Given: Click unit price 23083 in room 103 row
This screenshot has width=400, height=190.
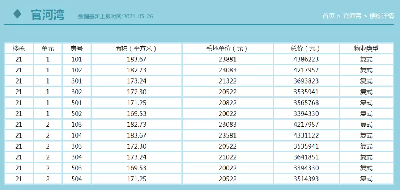Looking at the screenshot, I should coord(227,125).
